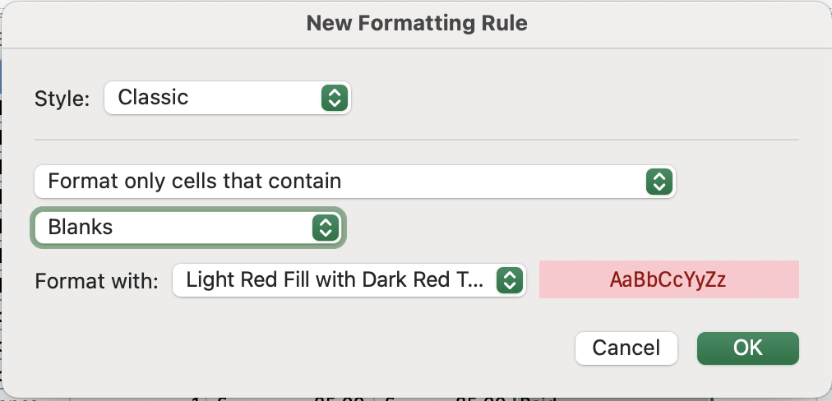Click arrow icon of Format with dropdown

510,280
